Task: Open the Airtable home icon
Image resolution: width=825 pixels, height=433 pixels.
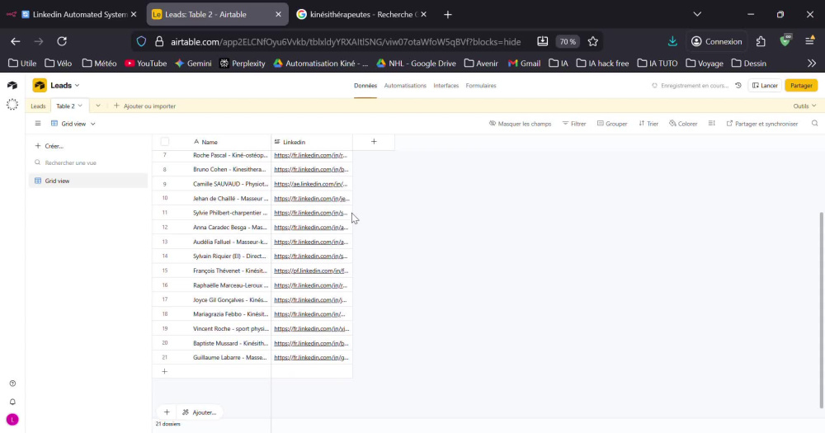Action: pos(12,85)
